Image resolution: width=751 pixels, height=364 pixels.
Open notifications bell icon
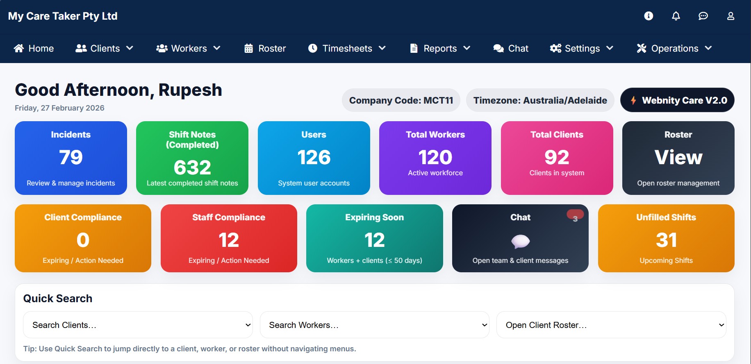[x=676, y=16]
